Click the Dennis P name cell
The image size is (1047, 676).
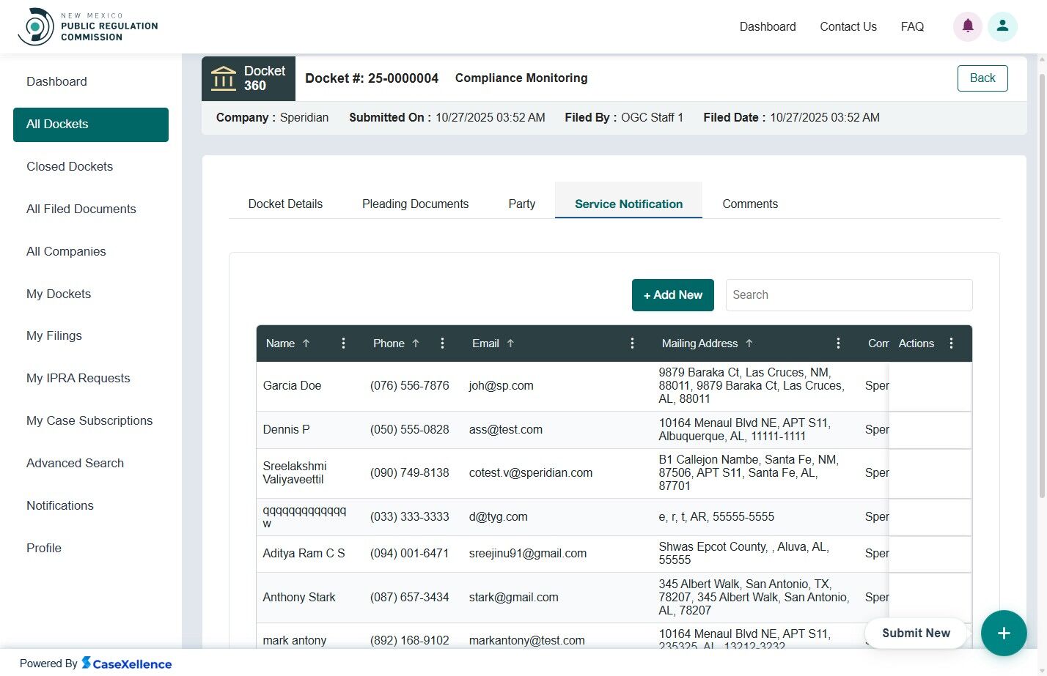(x=286, y=430)
